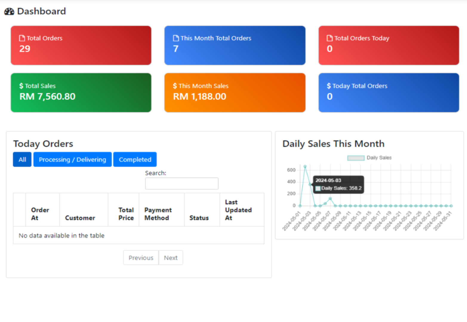Filter by Processing / Delivering orders
The width and height of the screenshot is (467, 322).
(x=73, y=160)
